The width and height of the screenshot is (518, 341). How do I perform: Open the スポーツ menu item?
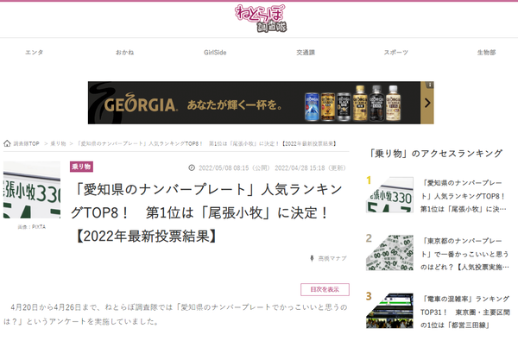[395, 52]
